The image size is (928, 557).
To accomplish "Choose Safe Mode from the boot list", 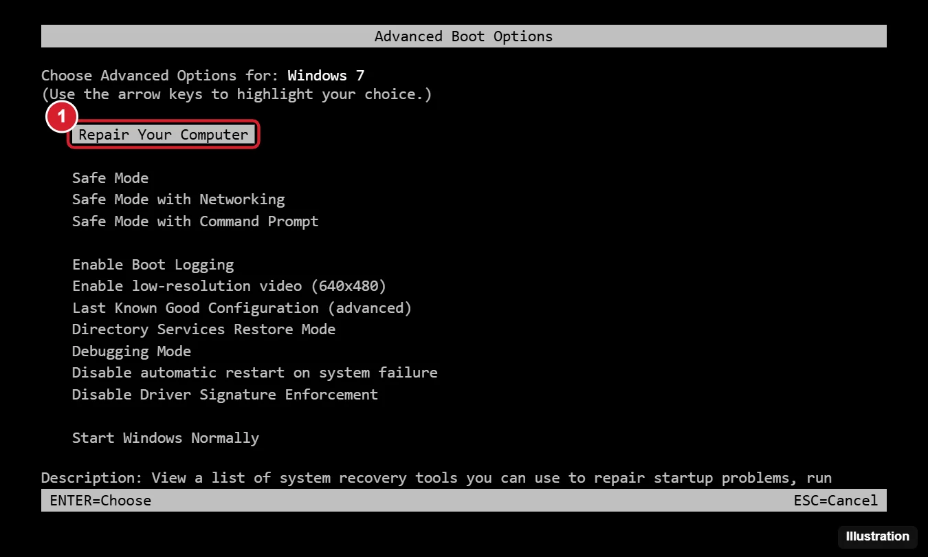I will point(110,178).
